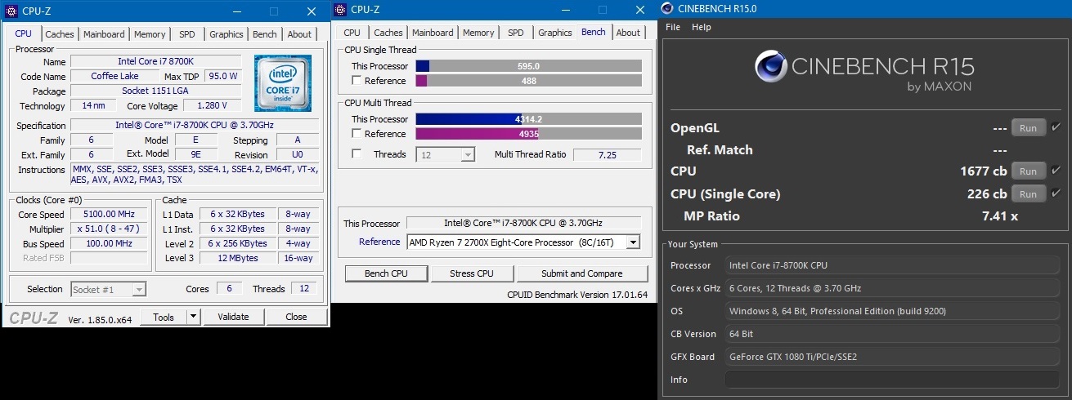Click the single thread Reference bar showing 488
1072x400 pixels.
coord(528,81)
